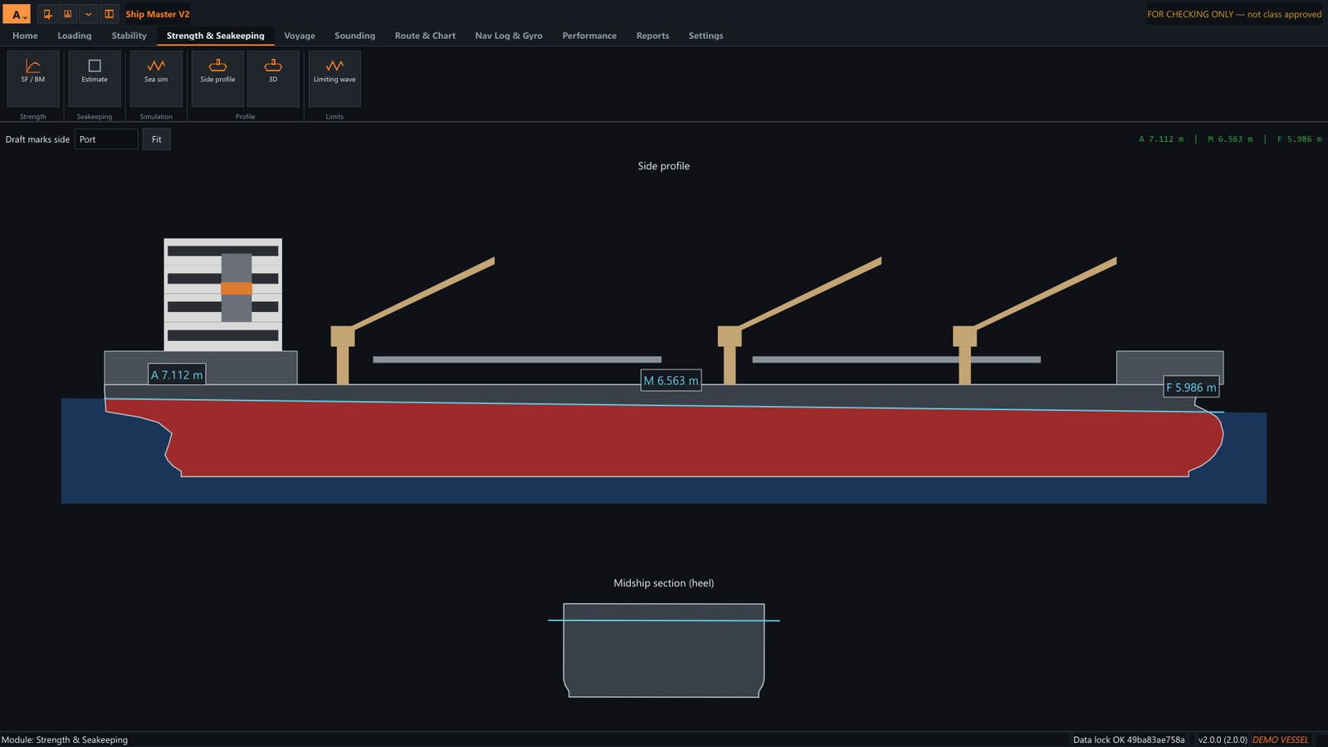Screen dimensions: 1328x747
Task: Click the Midship section (heel) heading
Action: (x=664, y=583)
